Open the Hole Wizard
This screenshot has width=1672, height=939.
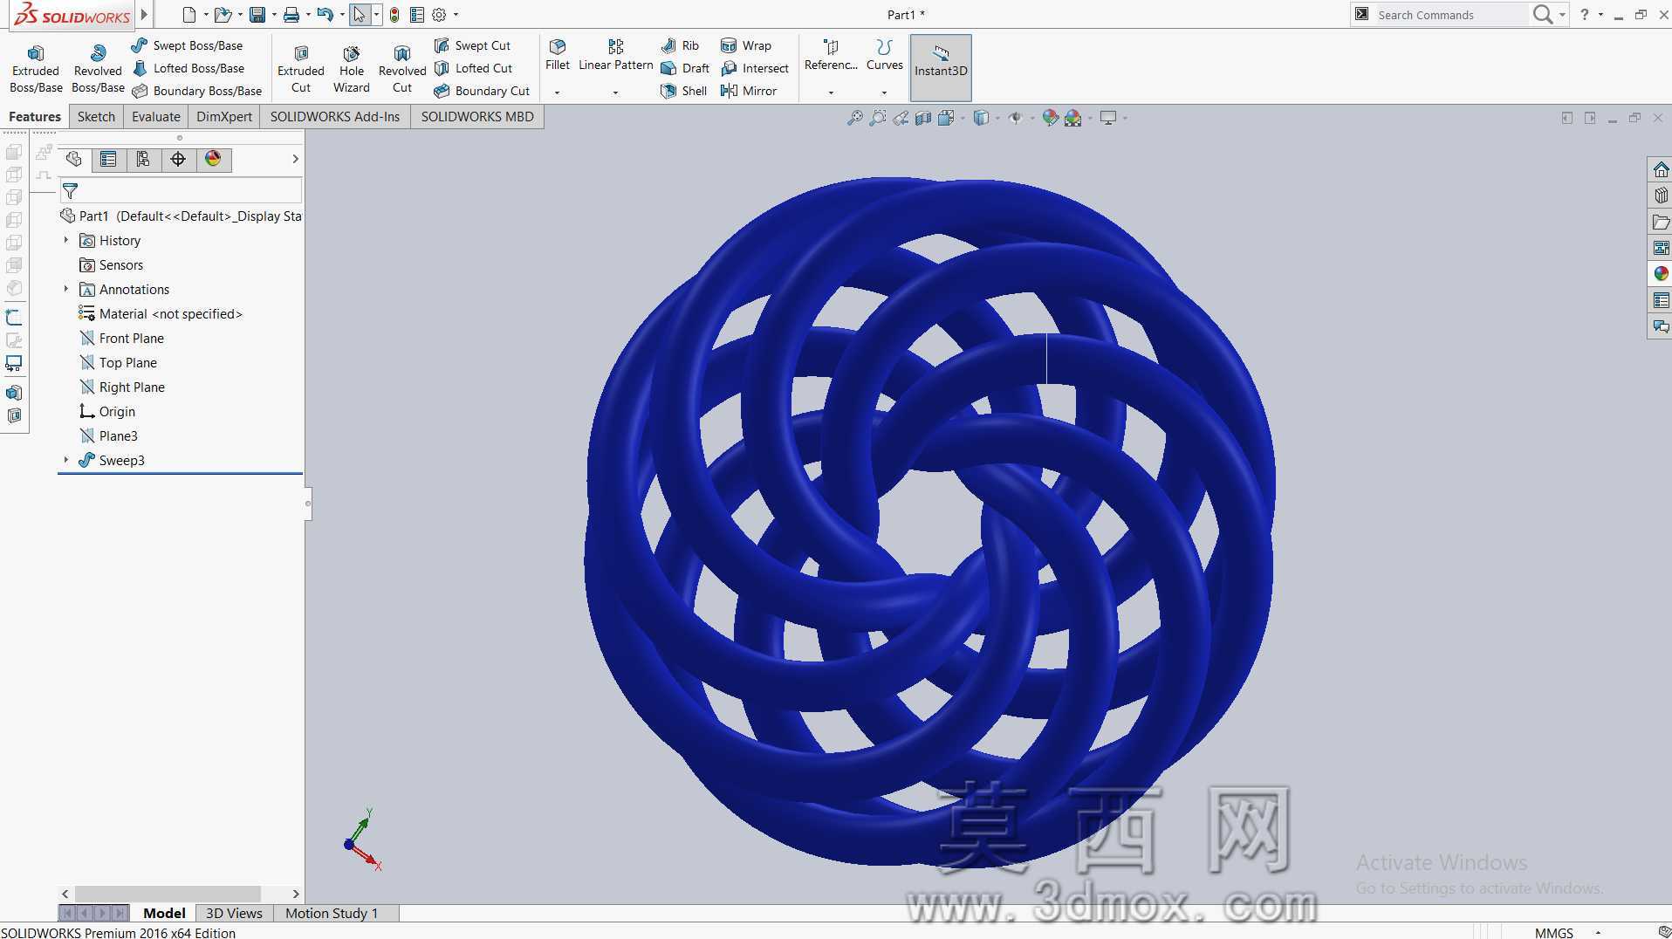352,68
